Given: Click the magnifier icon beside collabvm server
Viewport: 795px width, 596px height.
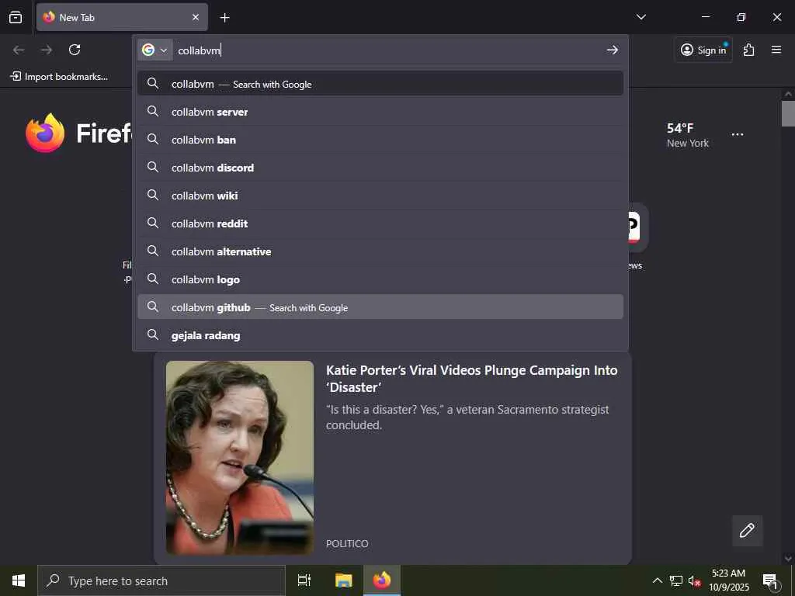Looking at the screenshot, I should 153,111.
